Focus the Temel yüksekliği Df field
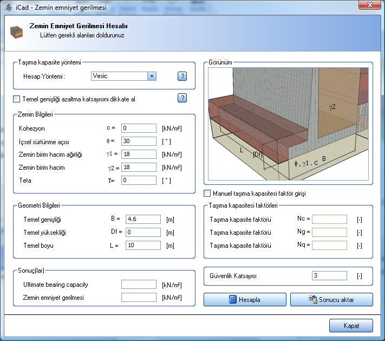This screenshot has width=385, height=341. tap(143, 232)
